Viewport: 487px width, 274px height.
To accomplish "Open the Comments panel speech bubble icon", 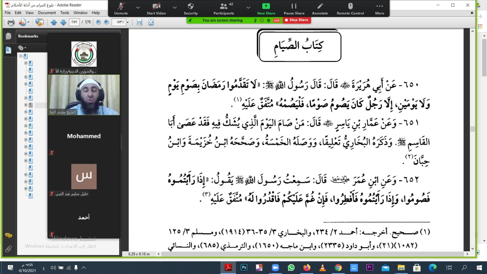I will point(9,235).
